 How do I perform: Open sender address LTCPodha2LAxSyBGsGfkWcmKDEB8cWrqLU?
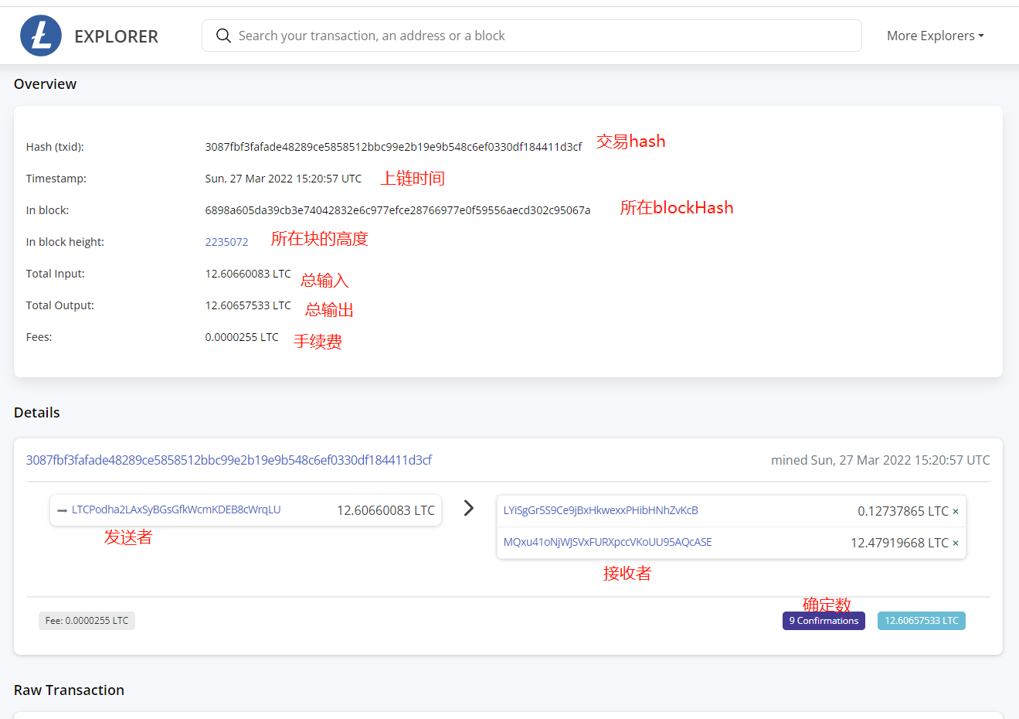[176, 510]
